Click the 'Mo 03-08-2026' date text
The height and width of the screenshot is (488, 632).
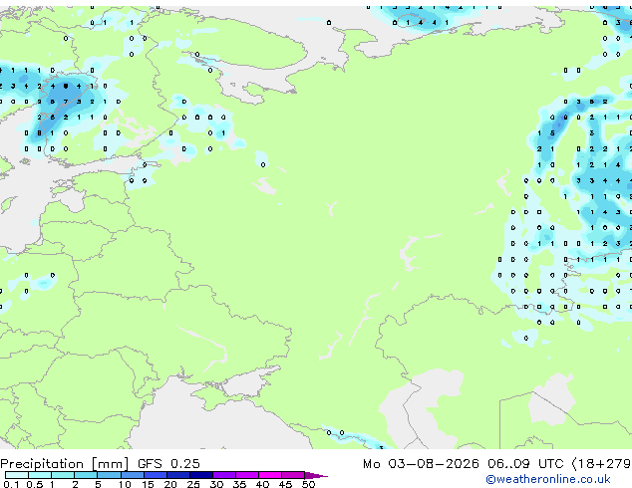421,464
